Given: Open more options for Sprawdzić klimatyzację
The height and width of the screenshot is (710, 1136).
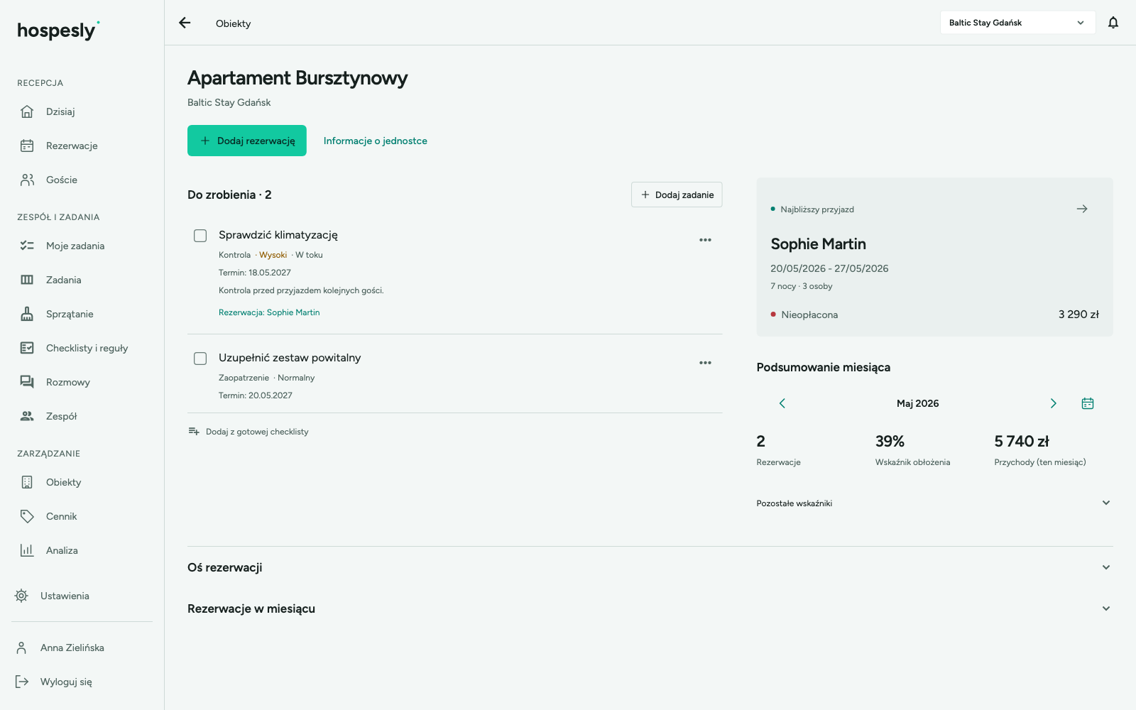Looking at the screenshot, I should [705, 240].
